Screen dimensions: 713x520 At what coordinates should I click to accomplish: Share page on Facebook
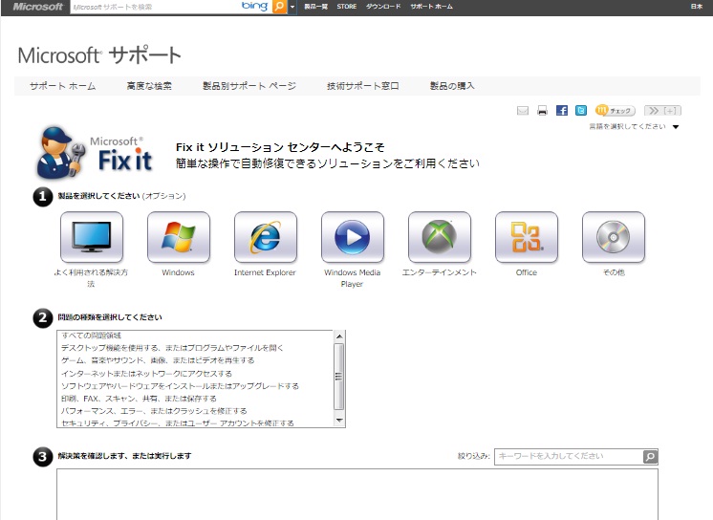click(562, 111)
